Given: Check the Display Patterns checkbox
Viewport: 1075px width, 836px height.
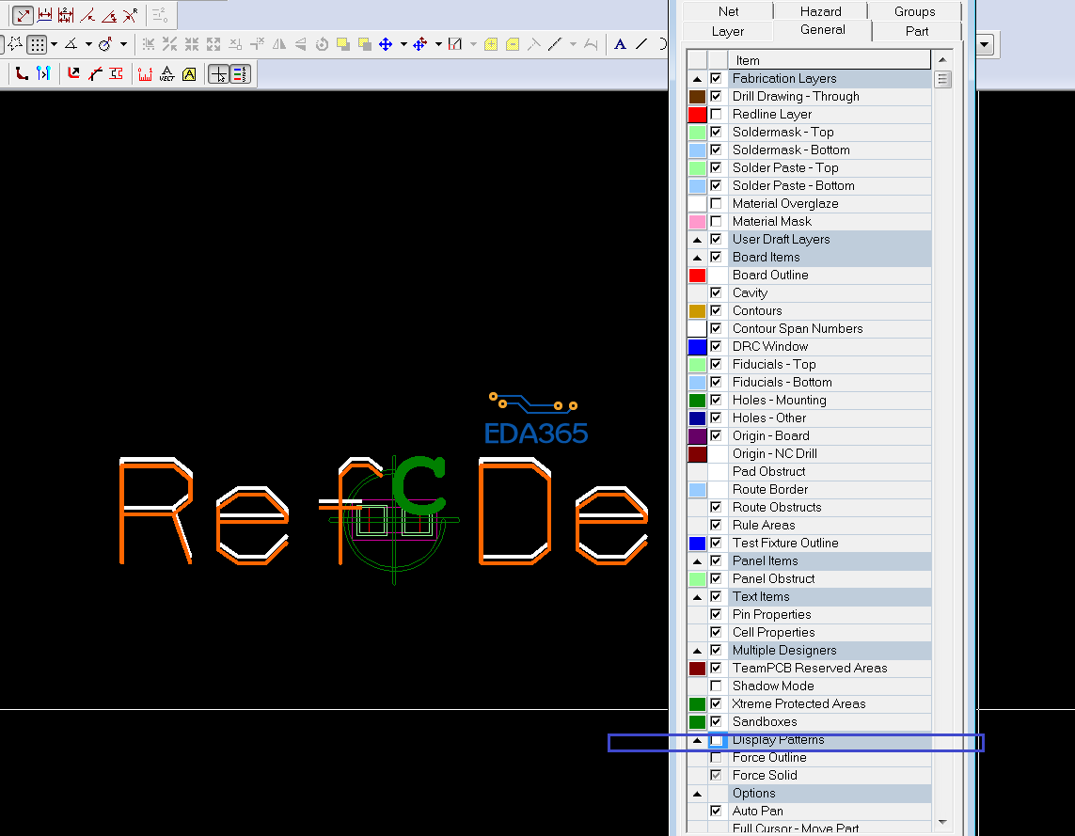Looking at the screenshot, I should (x=716, y=741).
